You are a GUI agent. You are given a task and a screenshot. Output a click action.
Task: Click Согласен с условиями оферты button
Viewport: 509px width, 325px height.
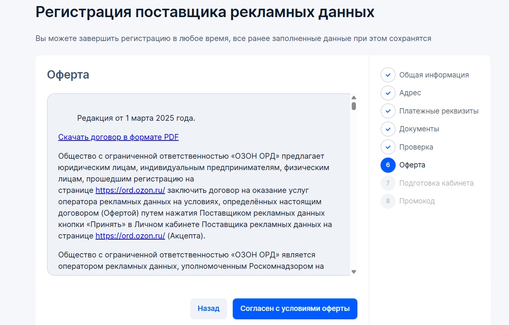[295, 309]
